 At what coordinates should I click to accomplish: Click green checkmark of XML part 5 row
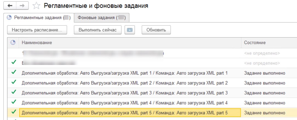pos(14,112)
